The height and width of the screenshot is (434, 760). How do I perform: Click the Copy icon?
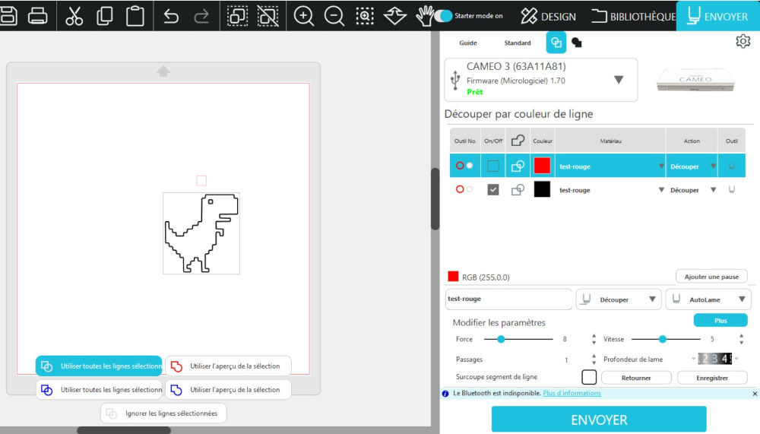(x=105, y=16)
